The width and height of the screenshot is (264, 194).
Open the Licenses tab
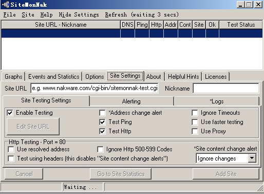[x=216, y=77]
